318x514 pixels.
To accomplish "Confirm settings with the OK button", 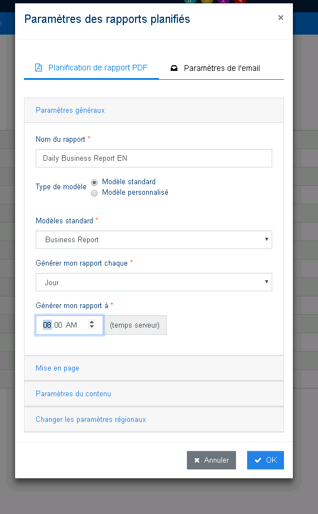I will [x=265, y=460].
